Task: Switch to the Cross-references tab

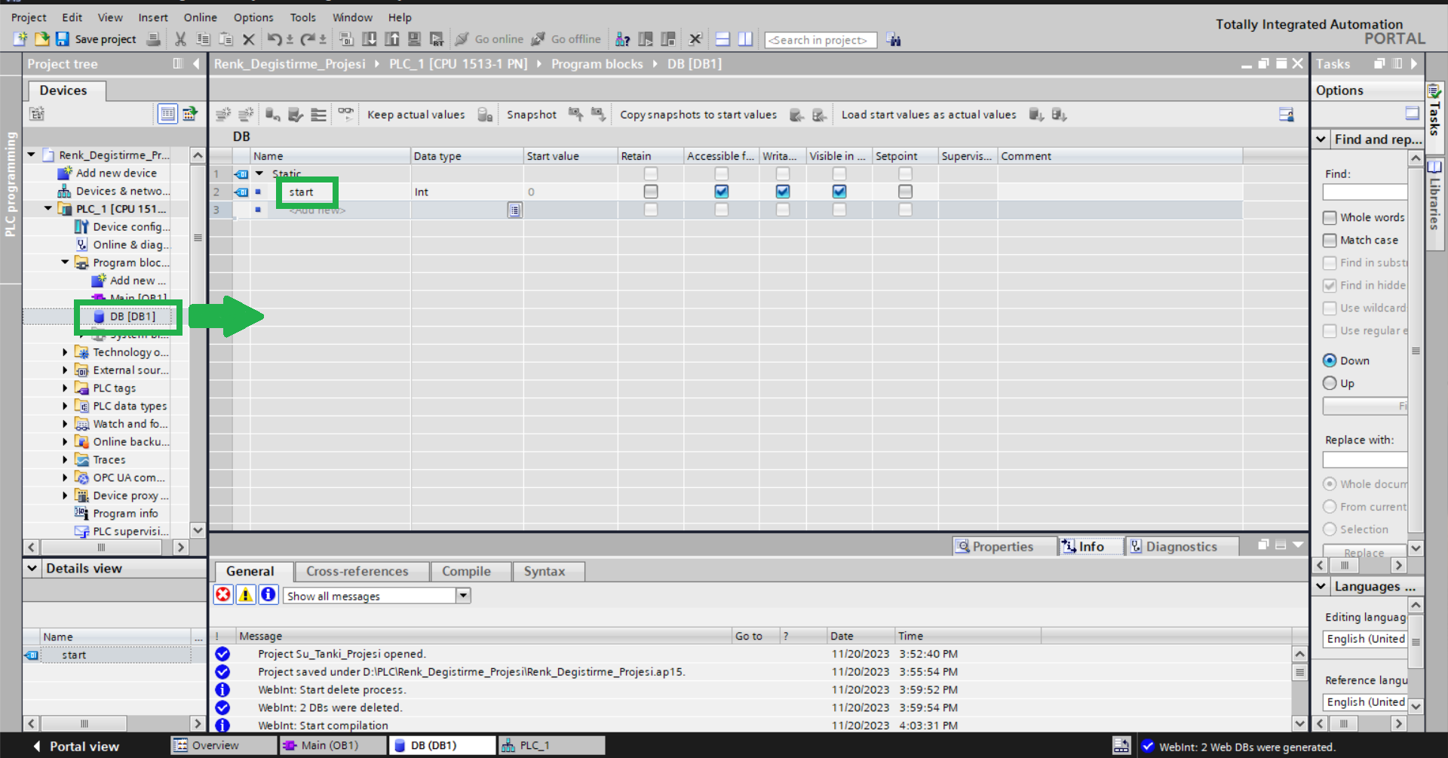Action: (357, 572)
